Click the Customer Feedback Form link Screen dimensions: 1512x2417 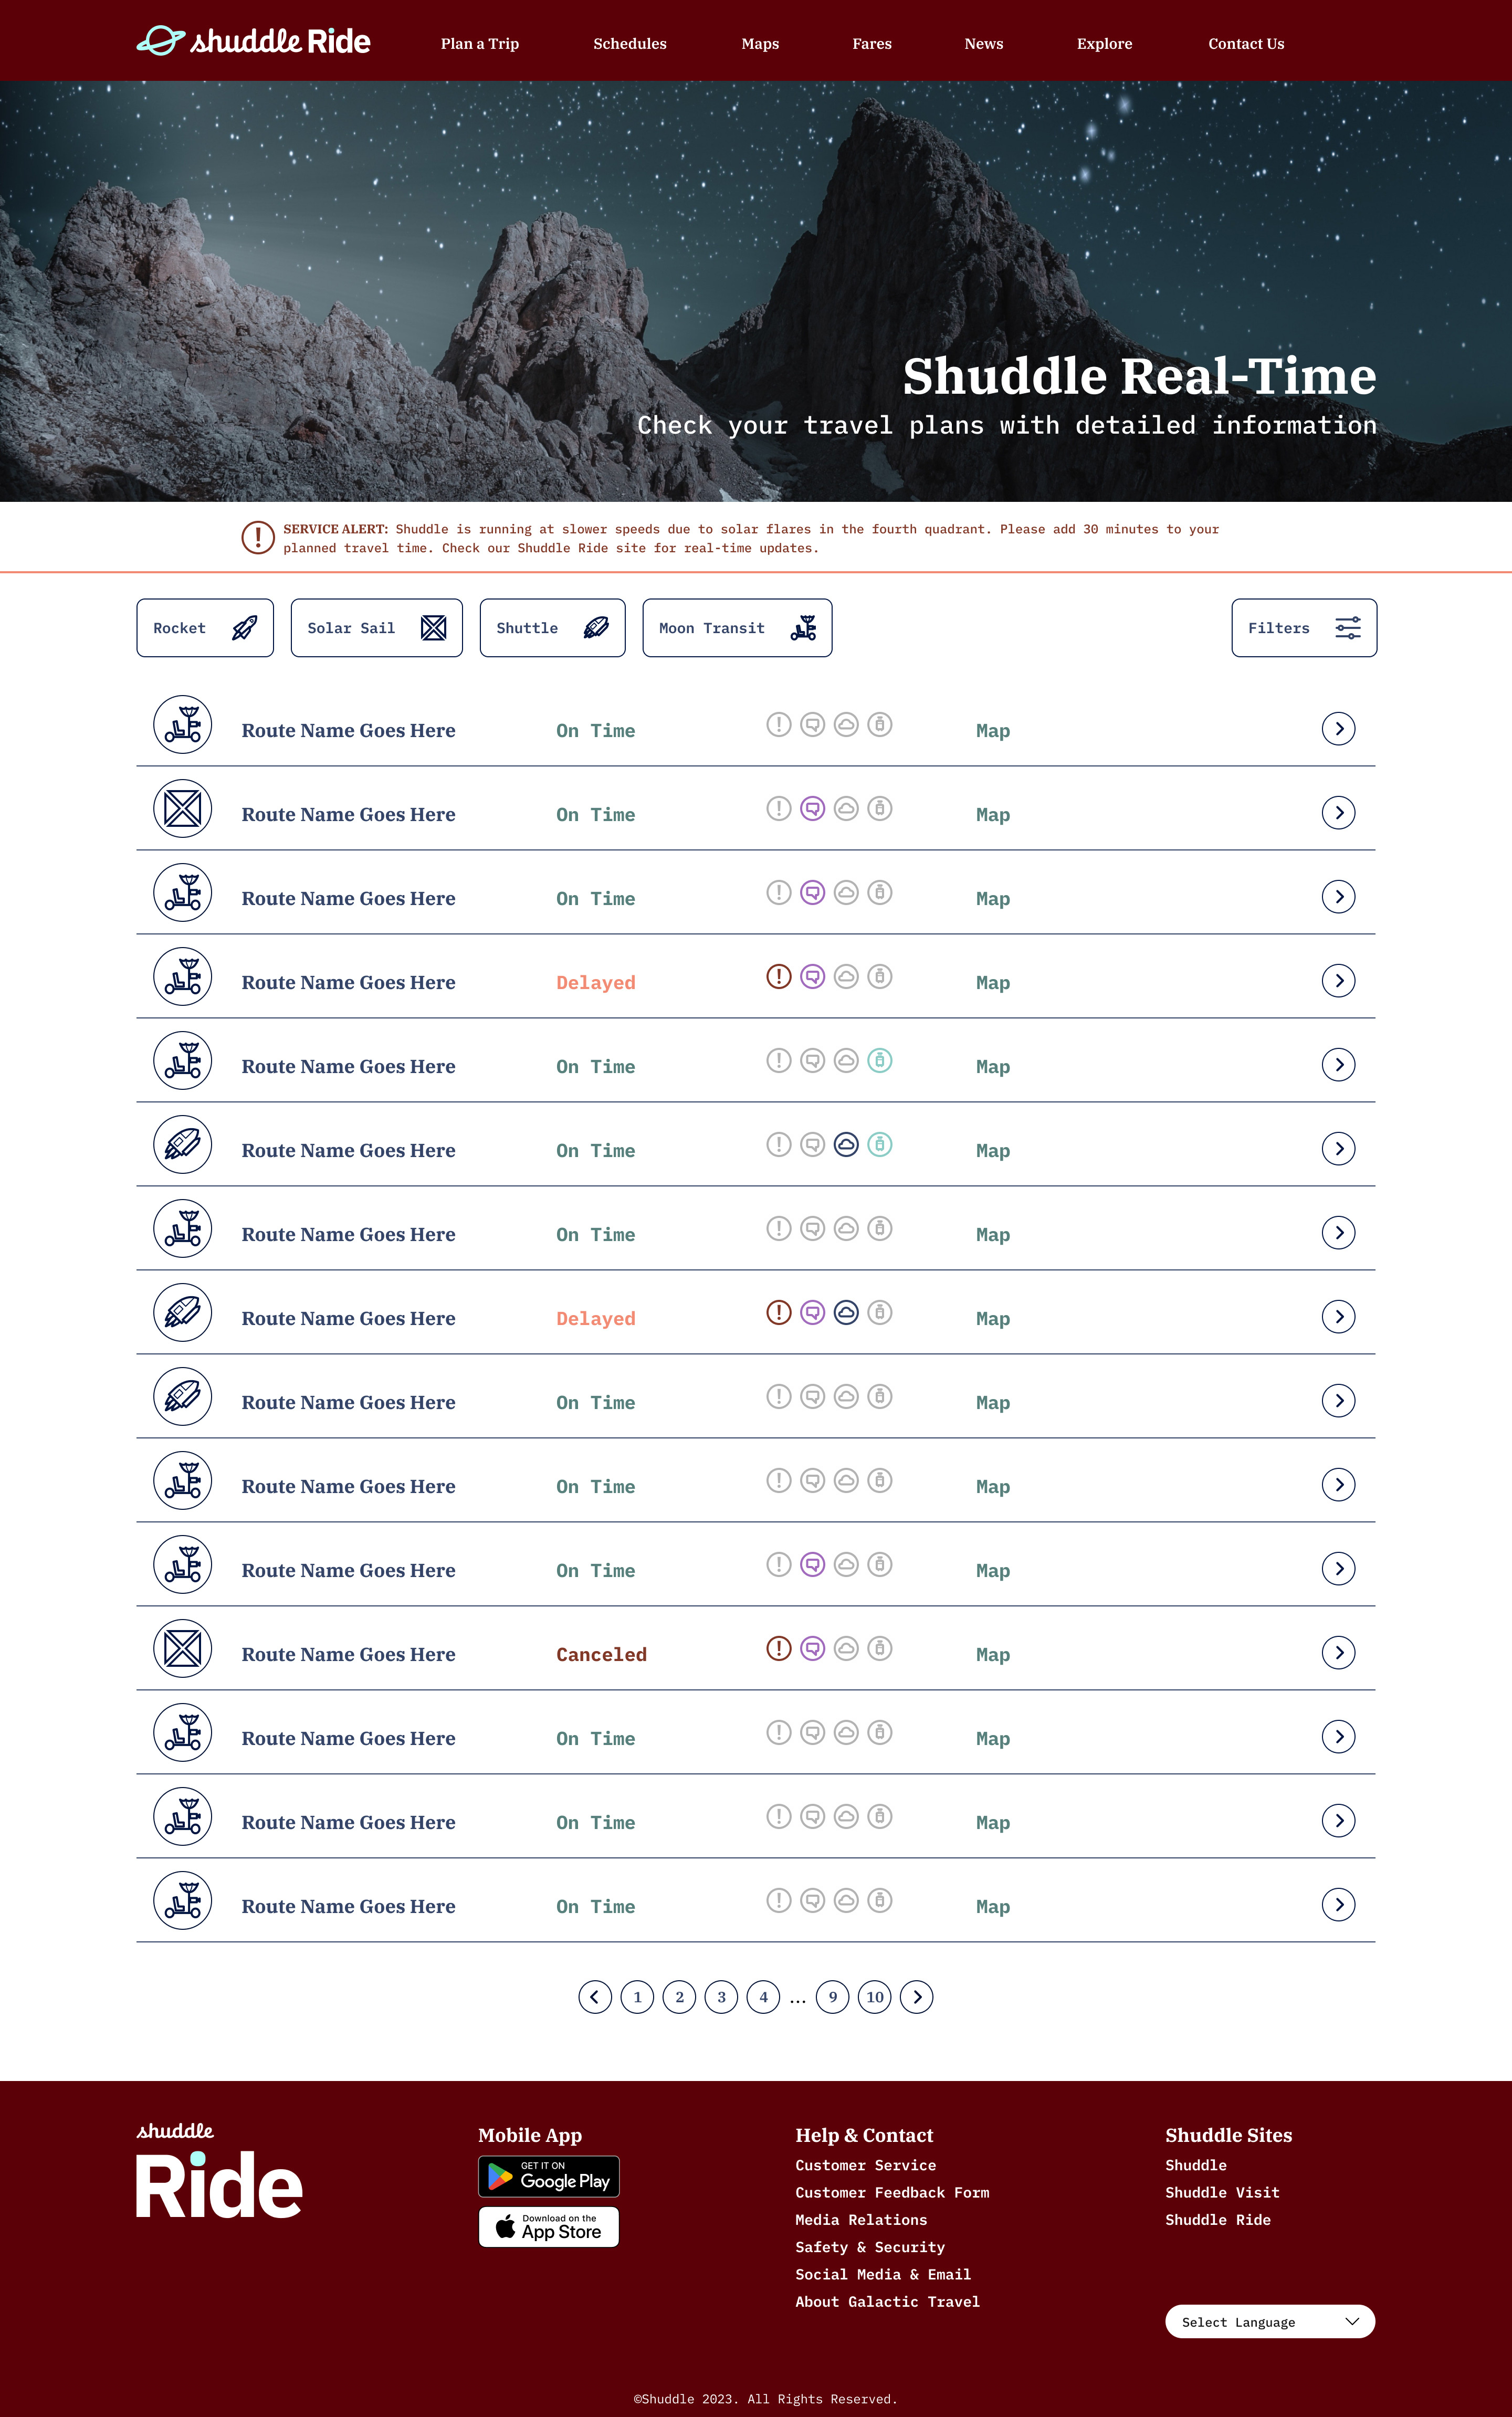point(892,2192)
